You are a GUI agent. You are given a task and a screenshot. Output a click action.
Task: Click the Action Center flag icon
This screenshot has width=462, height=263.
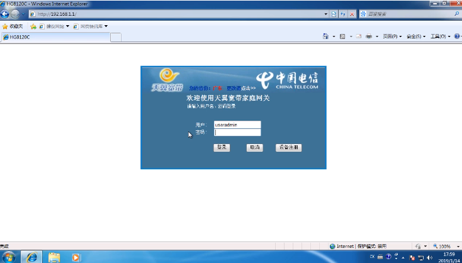412,257
